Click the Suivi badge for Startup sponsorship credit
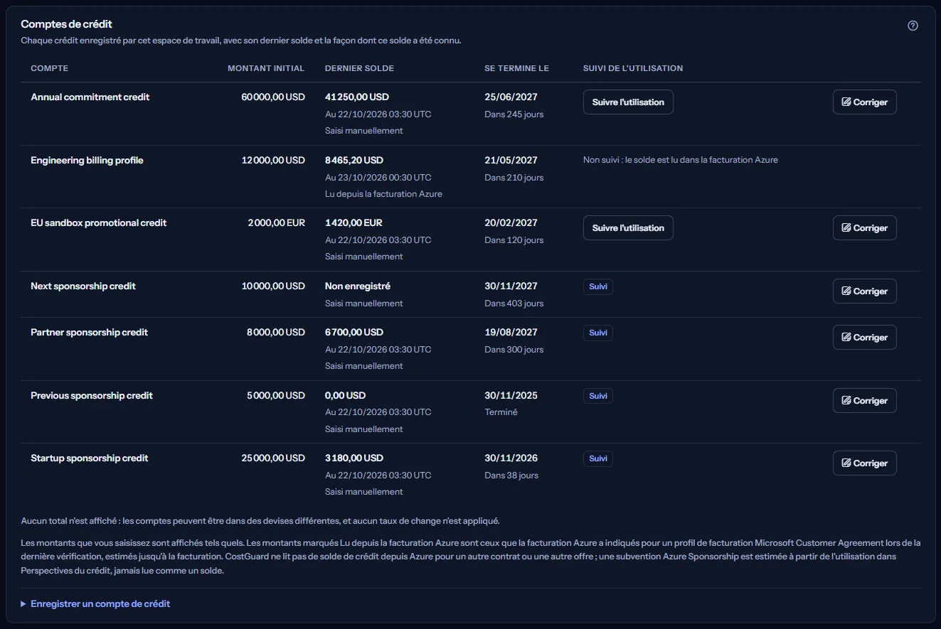 (598, 458)
